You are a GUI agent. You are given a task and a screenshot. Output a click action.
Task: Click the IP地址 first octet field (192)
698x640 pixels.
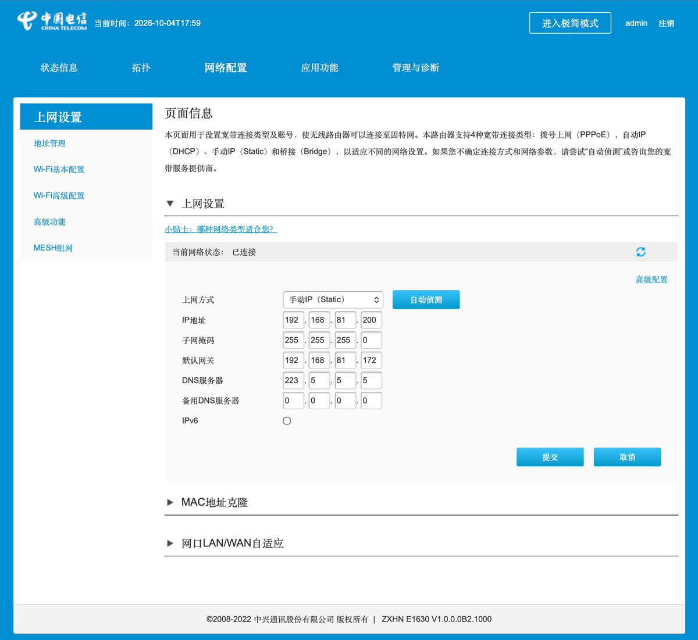point(293,320)
